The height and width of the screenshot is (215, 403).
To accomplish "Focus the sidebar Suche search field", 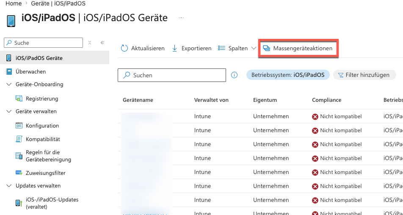I will 44,43.
